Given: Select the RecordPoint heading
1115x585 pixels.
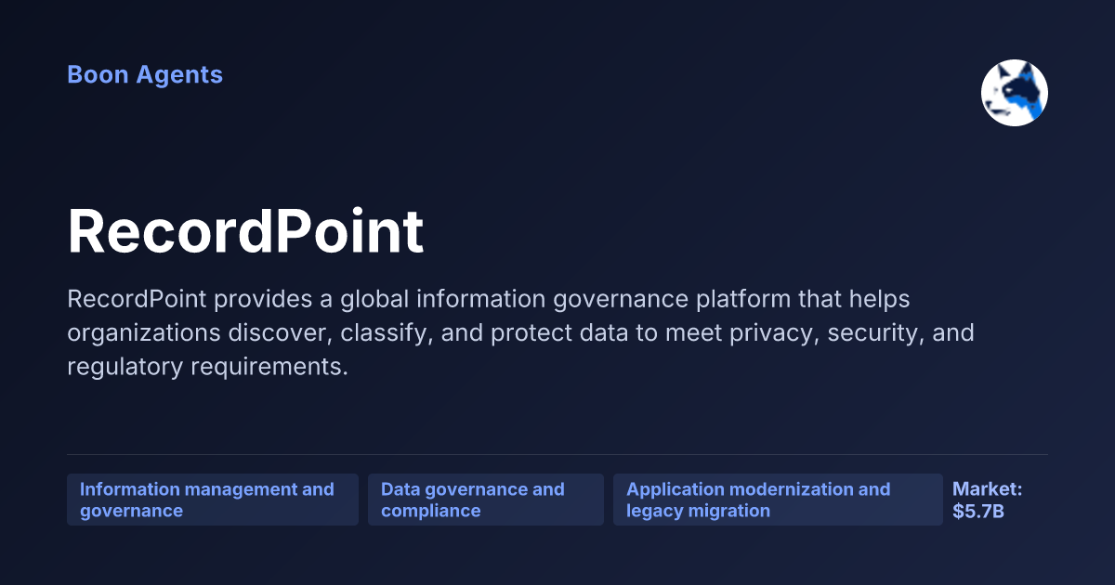Looking at the screenshot, I should (x=245, y=231).
